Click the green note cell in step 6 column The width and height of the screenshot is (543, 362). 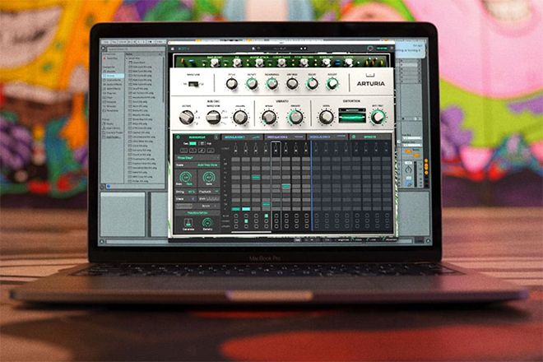point(286,187)
